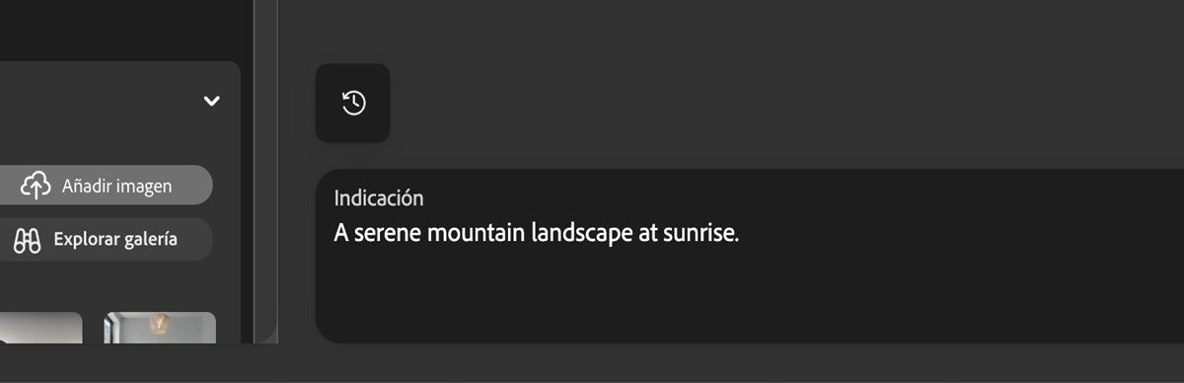This screenshot has width=1184, height=383.
Task: Click the vertical divider beside the left panel
Action: pos(265,172)
